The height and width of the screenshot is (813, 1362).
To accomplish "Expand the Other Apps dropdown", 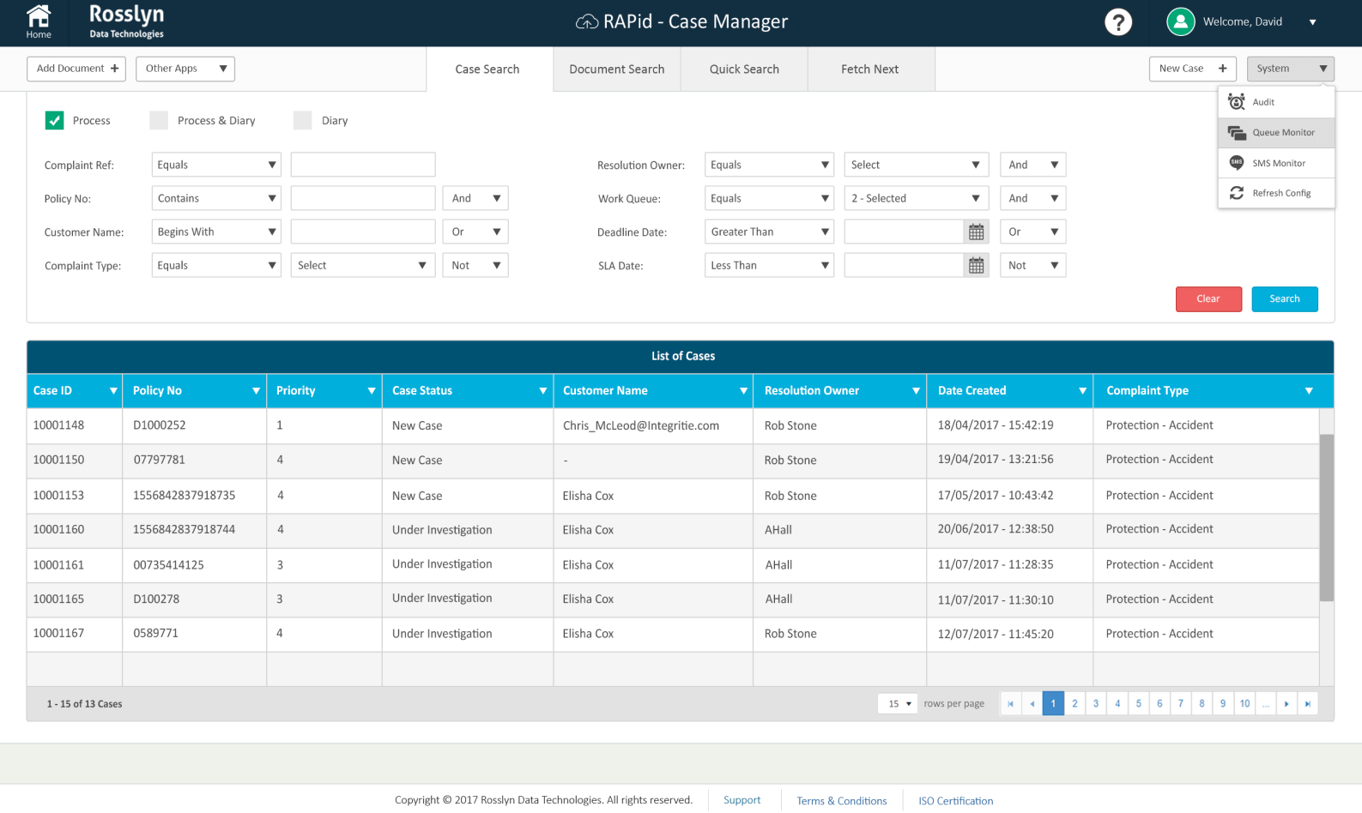I will click(x=185, y=69).
